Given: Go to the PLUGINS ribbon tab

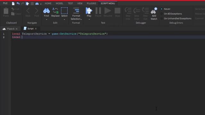Looking at the screenshot, I should [x=91, y=4].
